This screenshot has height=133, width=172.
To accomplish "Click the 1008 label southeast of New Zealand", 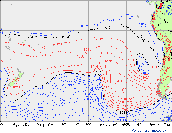I will tap(42, 94).
